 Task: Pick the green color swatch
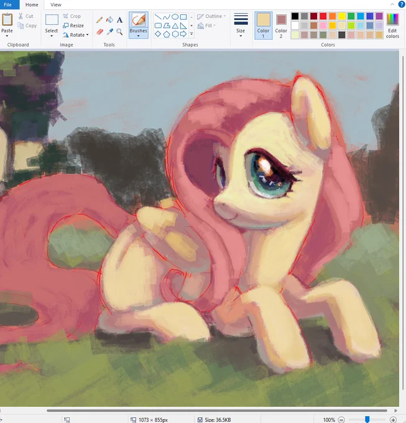point(351,16)
